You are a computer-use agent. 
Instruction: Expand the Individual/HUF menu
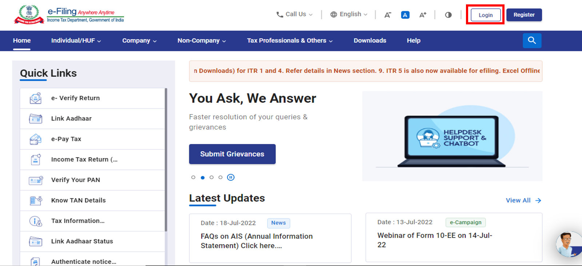[x=76, y=41]
